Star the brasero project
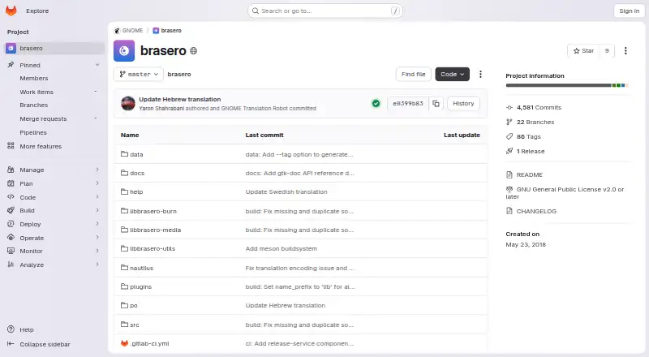This screenshot has width=649, height=357. pyautogui.click(x=583, y=50)
